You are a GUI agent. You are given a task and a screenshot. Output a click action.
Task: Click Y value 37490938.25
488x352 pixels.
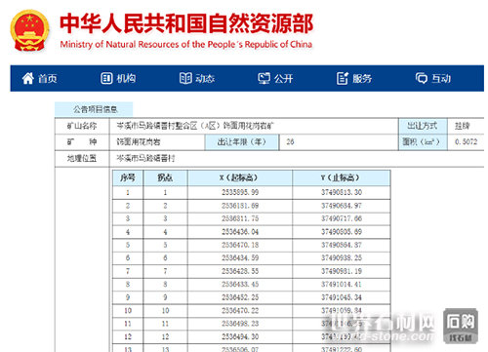[342, 258]
